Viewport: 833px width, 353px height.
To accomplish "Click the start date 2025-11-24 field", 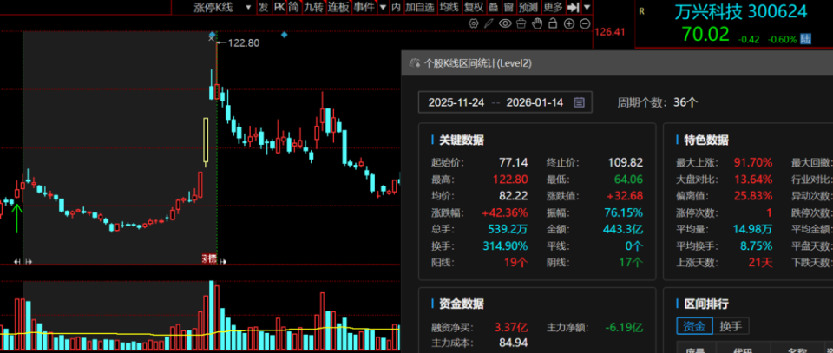I will tap(456, 102).
